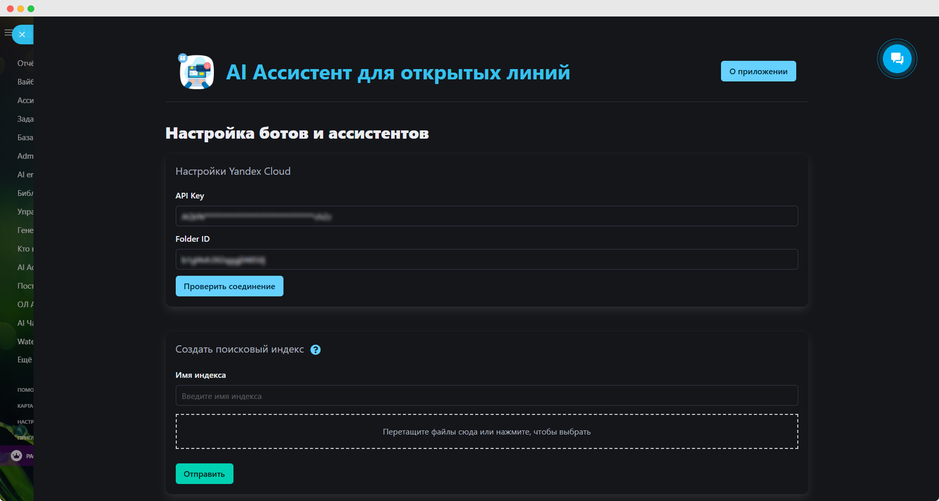Focus the API Key input field
This screenshot has width=939, height=501.
[487, 216]
